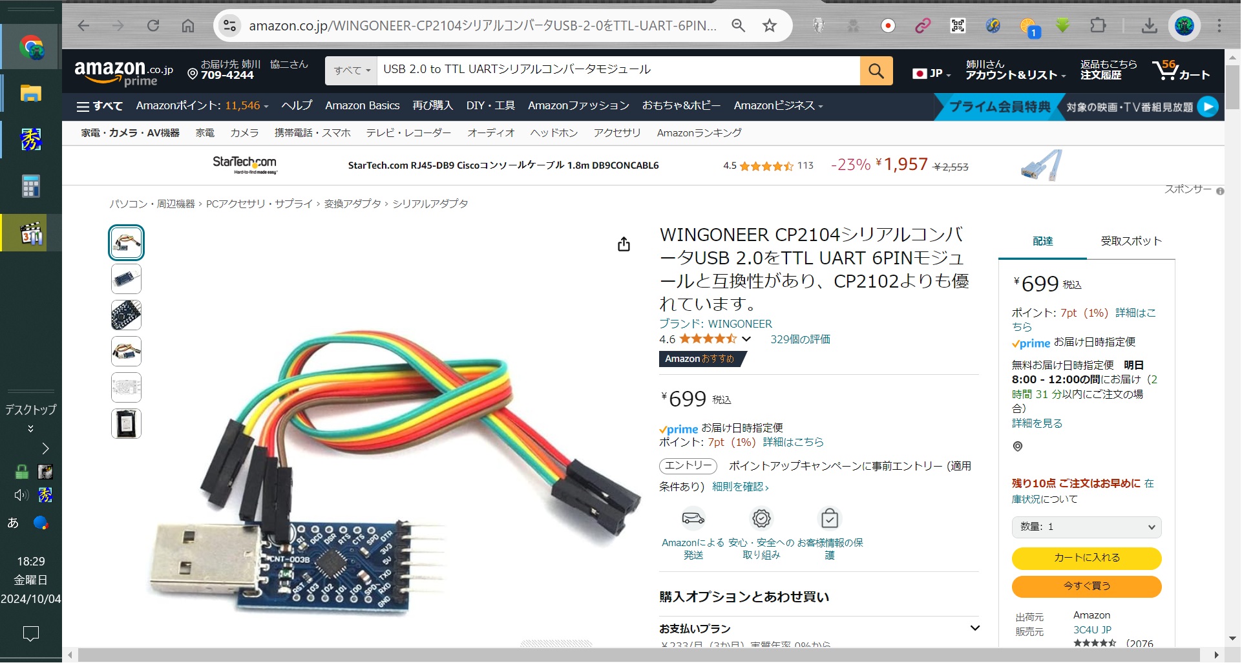Click the orange search magnifier button

[877, 70]
